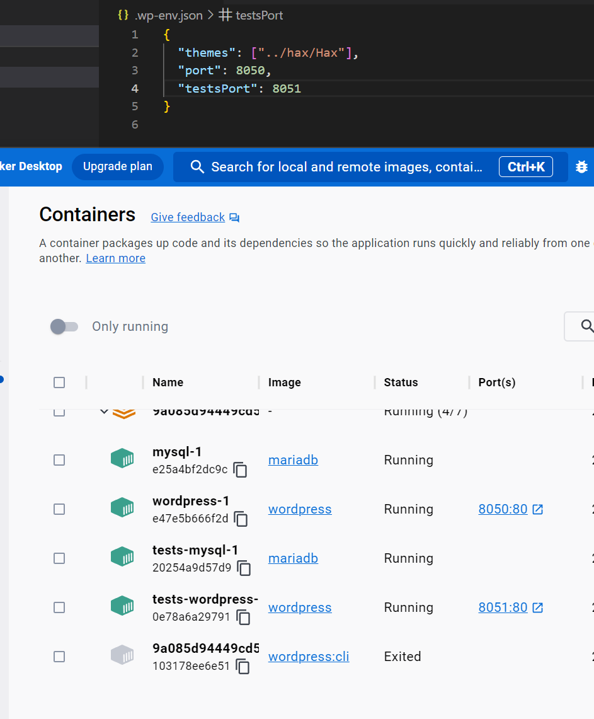594x719 pixels.
Task: Collapse the 9a085d94449cd5 compose group
Action: [x=104, y=411]
